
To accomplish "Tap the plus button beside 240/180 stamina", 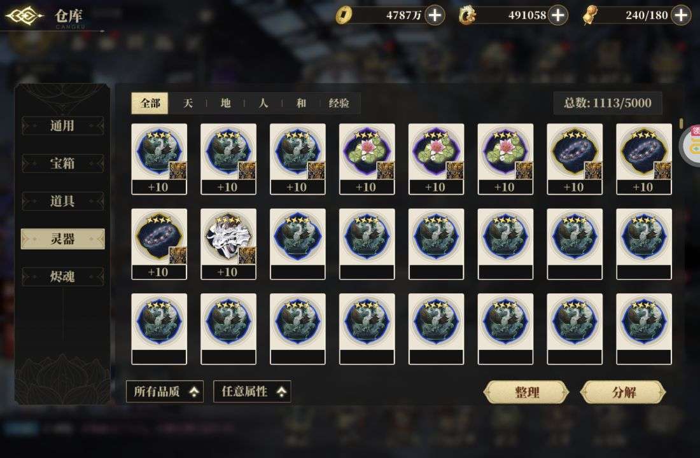I will [x=681, y=15].
